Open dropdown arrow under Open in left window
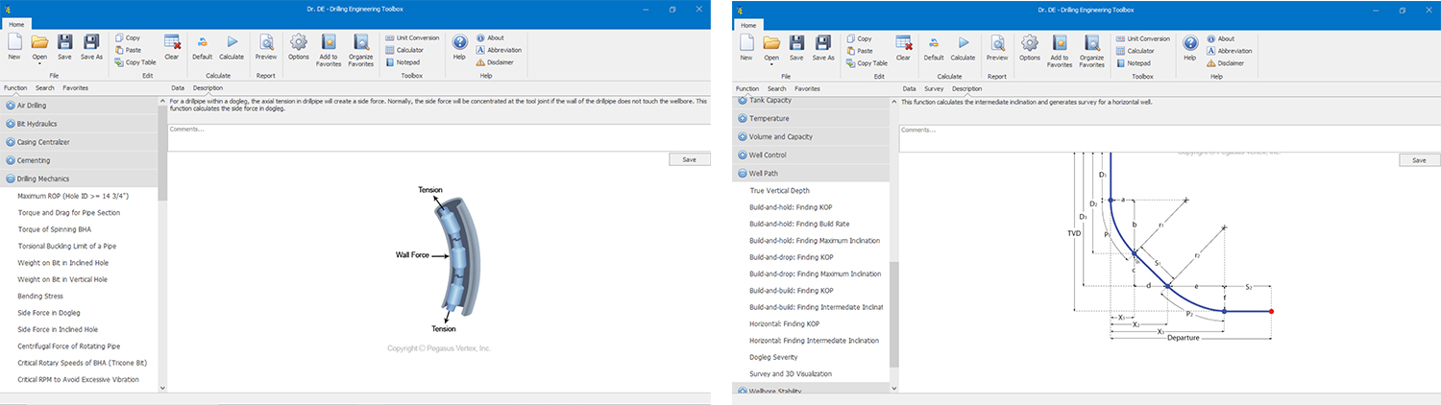Image resolution: width=1441 pixels, height=405 pixels. point(39,64)
